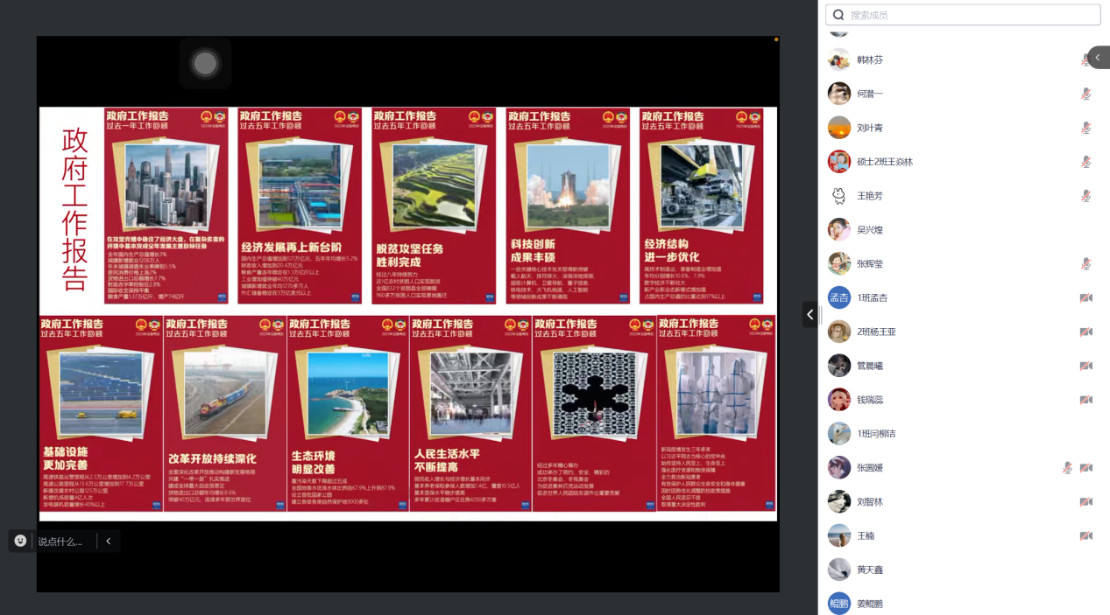
Task: Click 王楠's camera-off icon
Action: coord(1085,535)
